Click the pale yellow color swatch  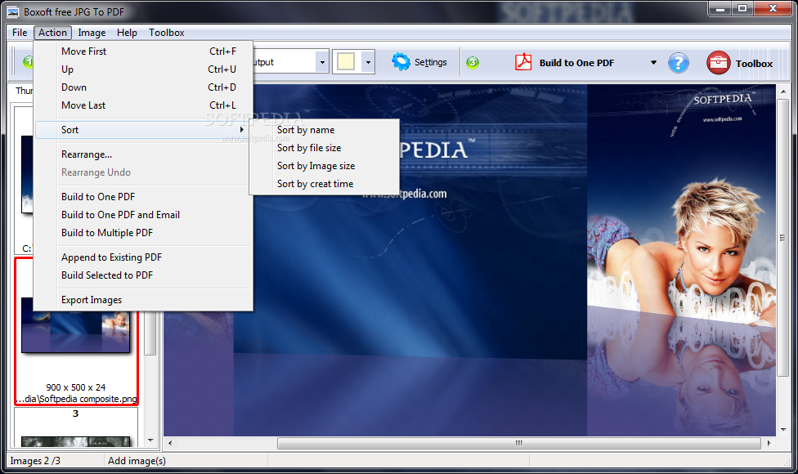click(x=346, y=62)
